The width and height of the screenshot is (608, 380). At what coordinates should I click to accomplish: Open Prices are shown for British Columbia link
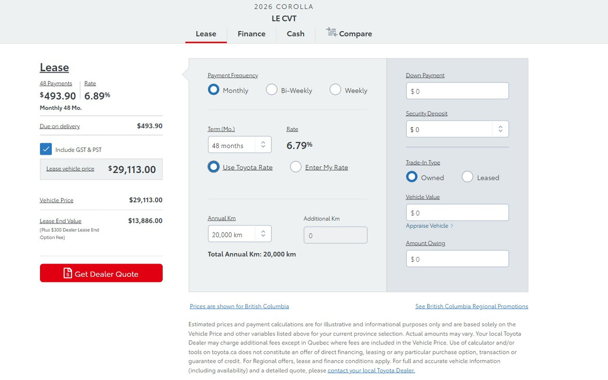pyautogui.click(x=239, y=306)
